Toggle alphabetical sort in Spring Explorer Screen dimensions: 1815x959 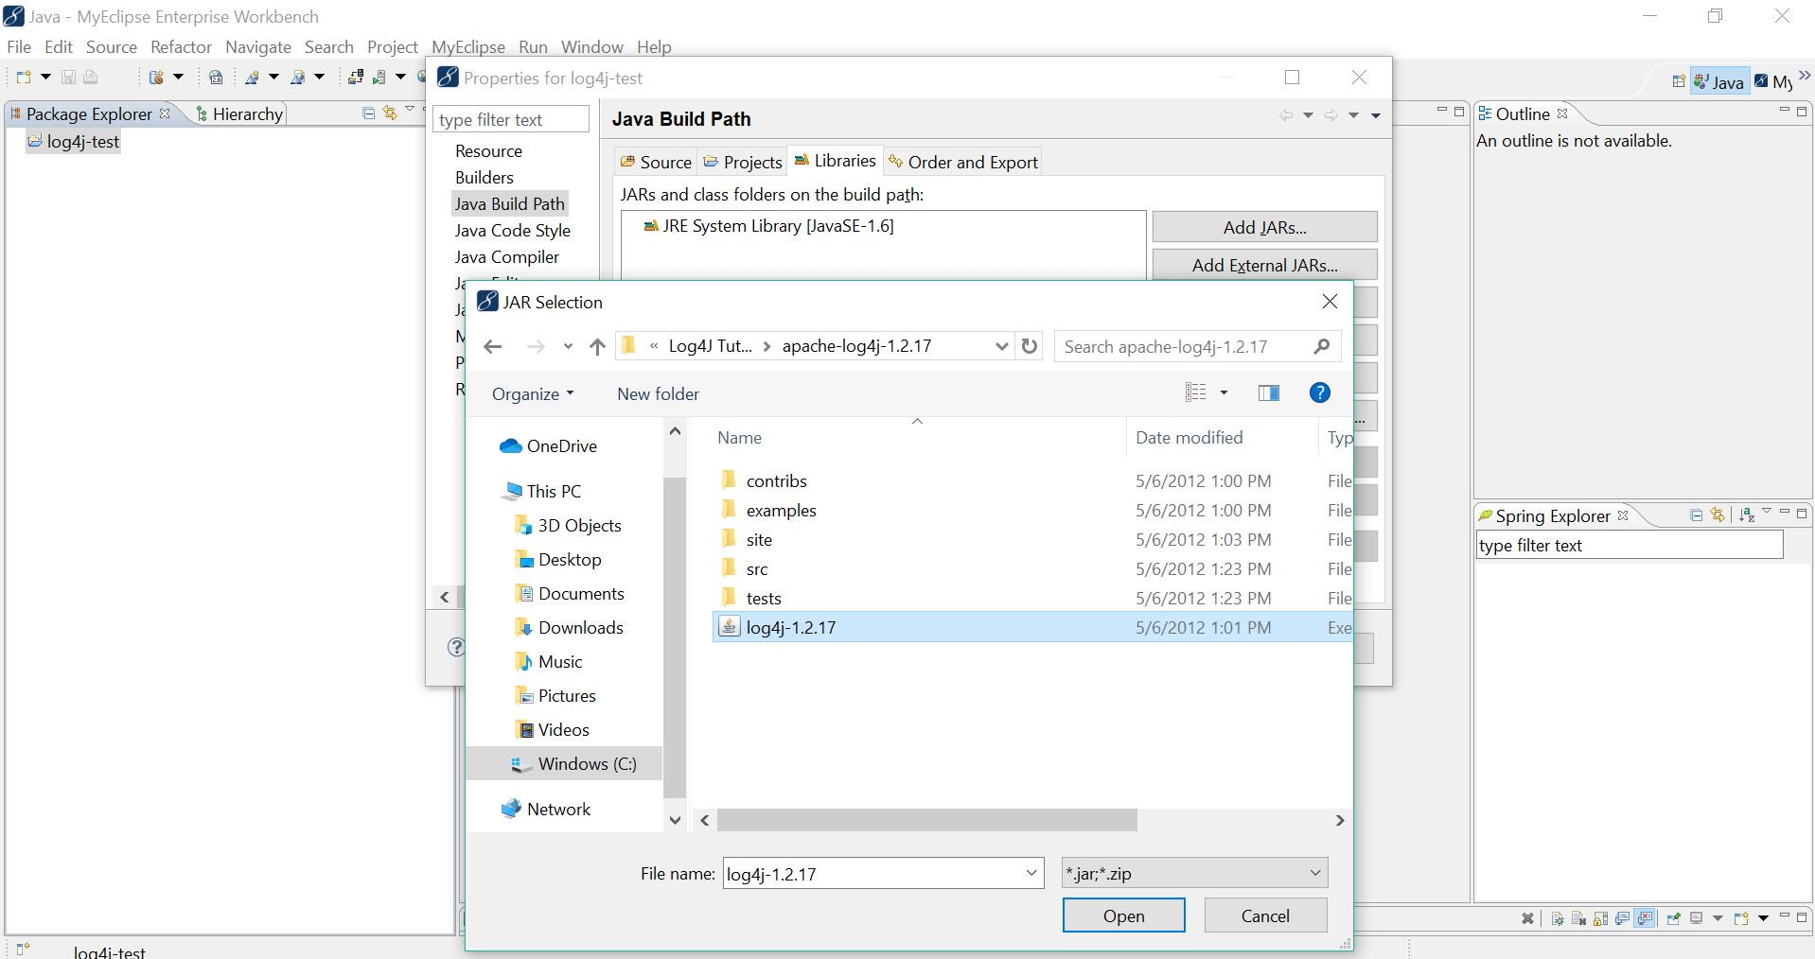pos(1747,514)
